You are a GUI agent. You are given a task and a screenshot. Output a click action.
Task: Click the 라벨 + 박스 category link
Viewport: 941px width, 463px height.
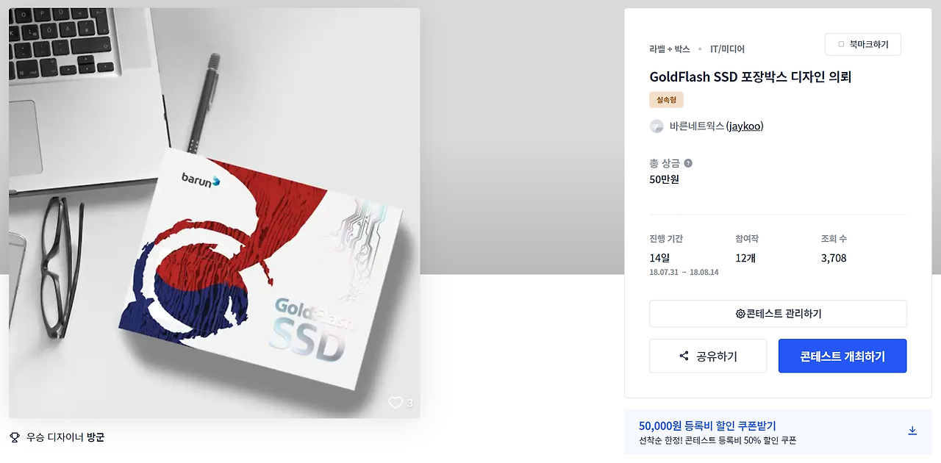click(x=670, y=49)
